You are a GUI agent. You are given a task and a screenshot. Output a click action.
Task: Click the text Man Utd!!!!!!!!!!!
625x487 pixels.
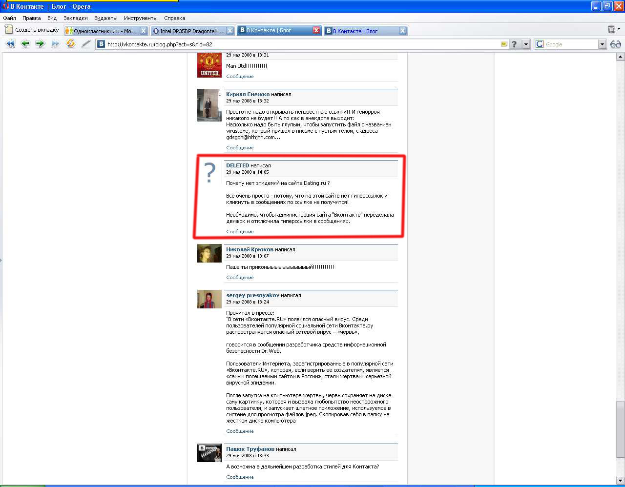(247, 66)
